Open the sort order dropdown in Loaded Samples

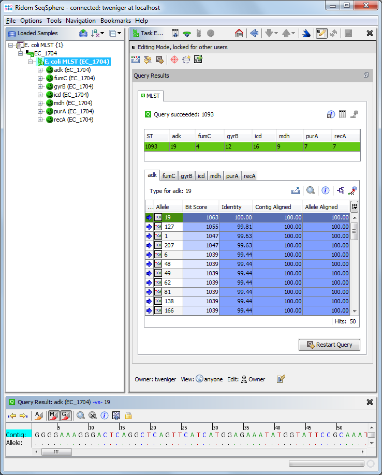(x=97, y=33)
